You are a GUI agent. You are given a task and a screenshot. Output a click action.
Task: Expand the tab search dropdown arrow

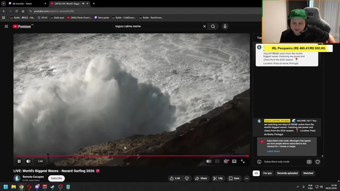(x=3, y=4)
